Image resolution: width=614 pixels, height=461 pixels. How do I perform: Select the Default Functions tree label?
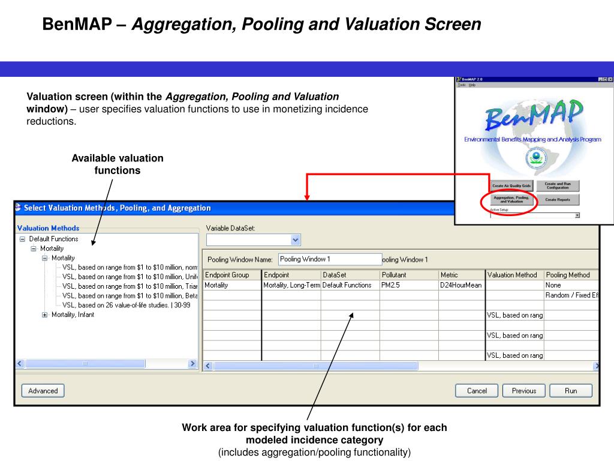point(53,239)
